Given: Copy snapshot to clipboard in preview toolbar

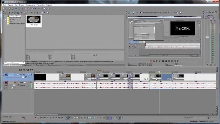Looking at the screenshot, I should pyautogui.click(x=177, y=13).
